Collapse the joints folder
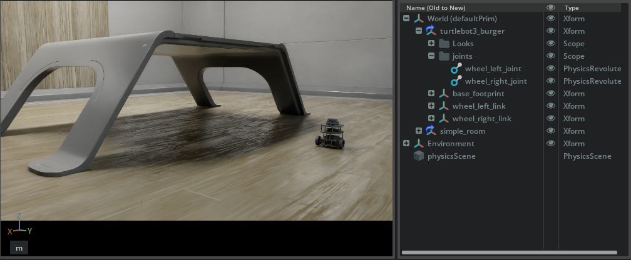Viewport: 631px width, 260px height. coord(431,56)
